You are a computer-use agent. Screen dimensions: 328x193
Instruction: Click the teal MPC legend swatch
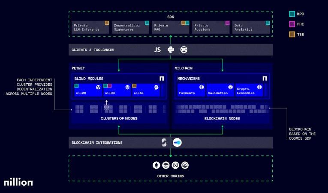[x=292, y=14]
